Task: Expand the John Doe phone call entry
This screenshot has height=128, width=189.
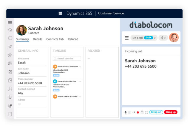Action: [80, 82]
